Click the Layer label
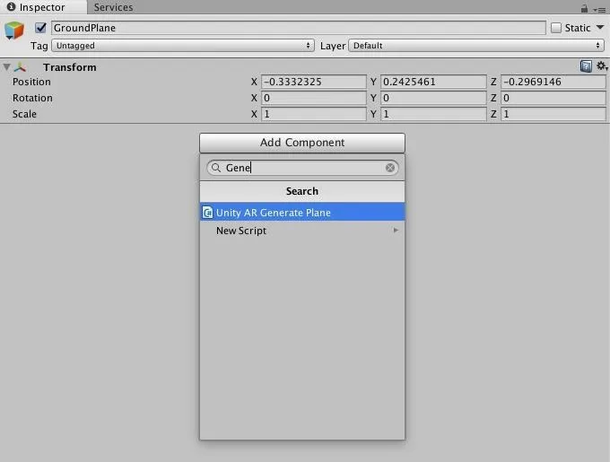Screen dimensions: 610x462 (x=333, y=46)
